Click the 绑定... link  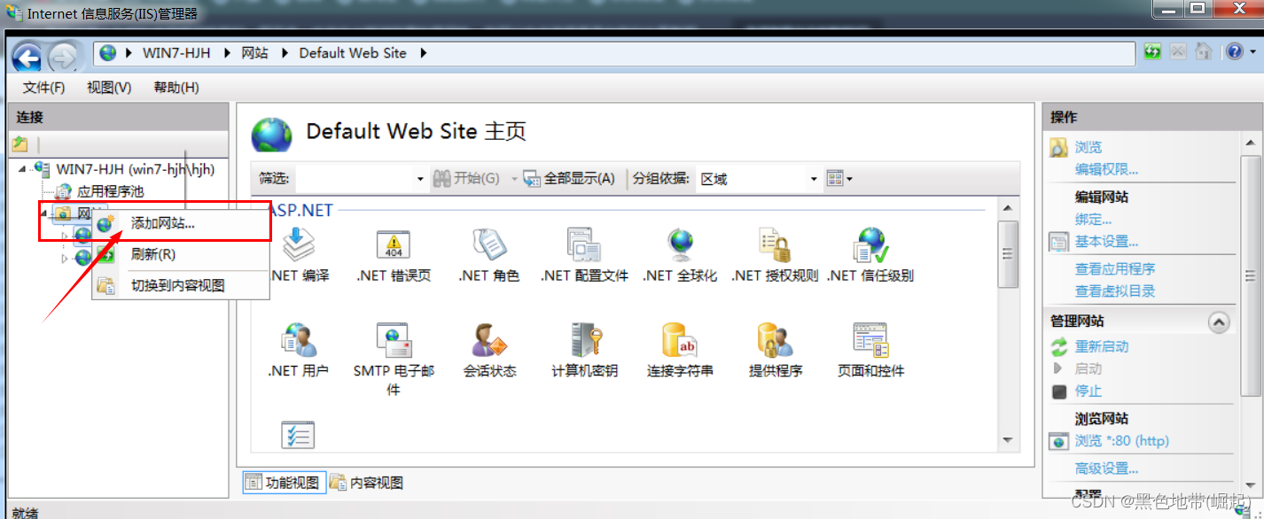1093,220
